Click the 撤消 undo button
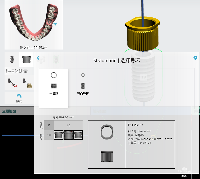 19,98
